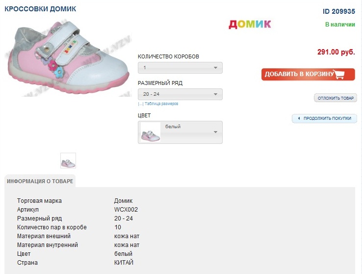Screen dimensions: 362x274
Task: Click the КРОССОВКИ ДОМИК product title
Action: click(40, 9)
